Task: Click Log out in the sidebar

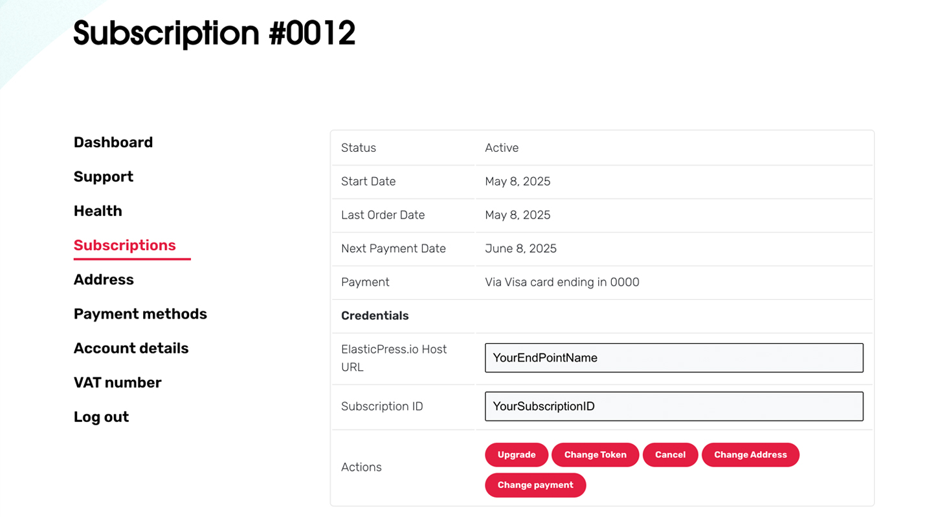Action: [102, 417]
